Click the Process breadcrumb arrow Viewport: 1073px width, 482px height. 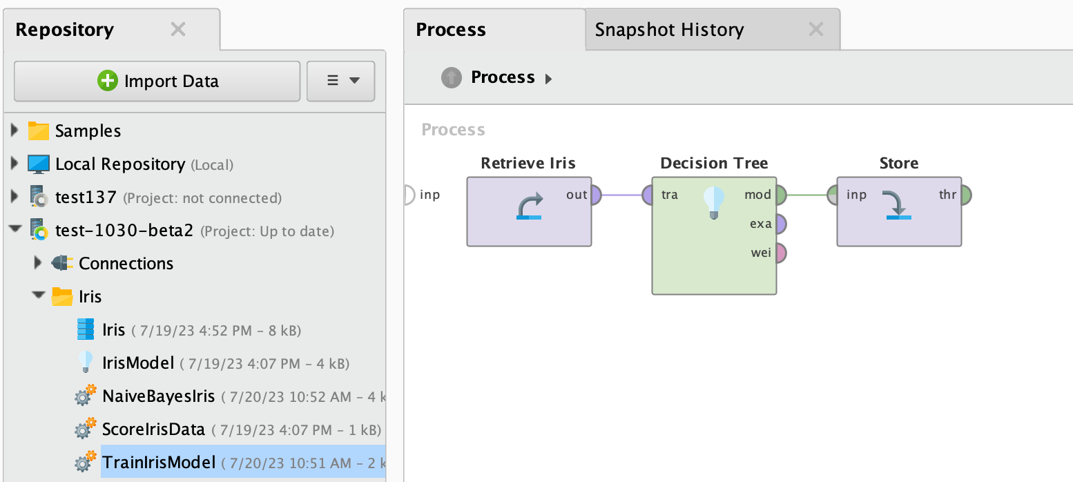tap(549, 78)
